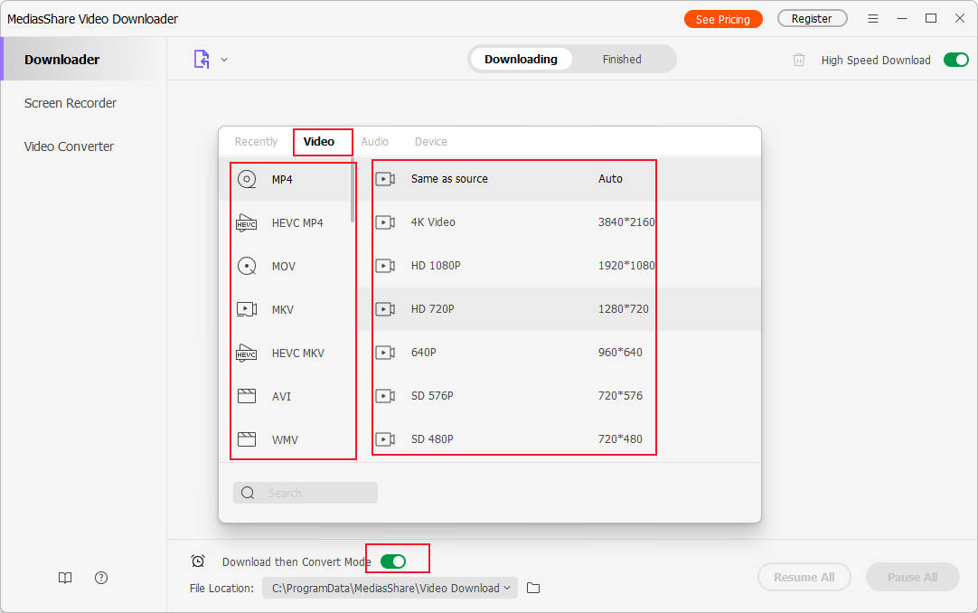This screenshot has width=978, height=613.
Task: Select HD 720P resolution option
Action: pyautogui.click(x=432, y=308)
